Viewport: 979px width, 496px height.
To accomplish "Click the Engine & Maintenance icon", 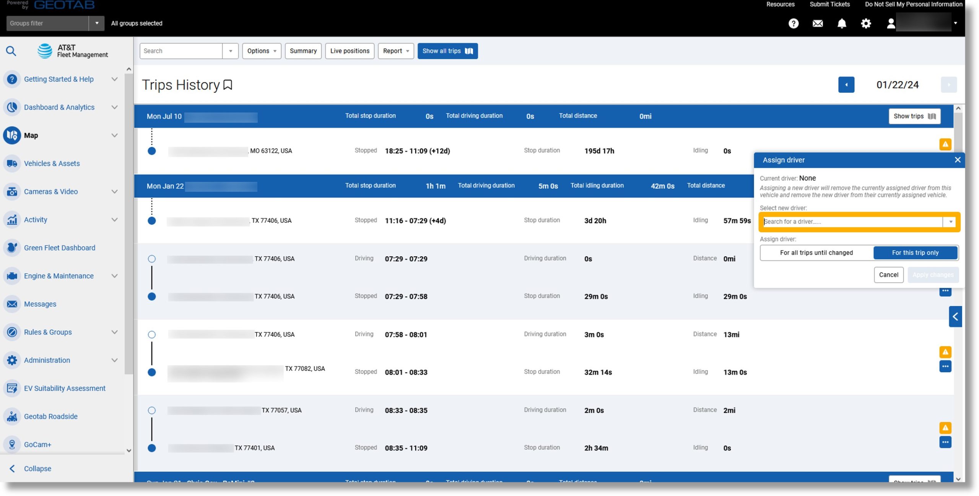I will 12,276.
